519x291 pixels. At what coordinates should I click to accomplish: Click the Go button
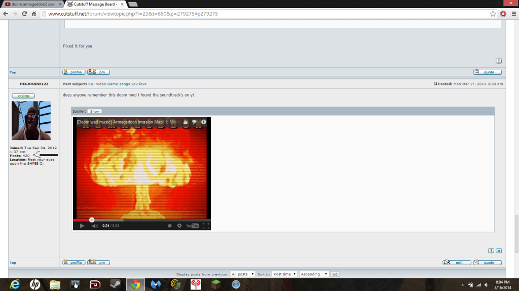point(335,274)
